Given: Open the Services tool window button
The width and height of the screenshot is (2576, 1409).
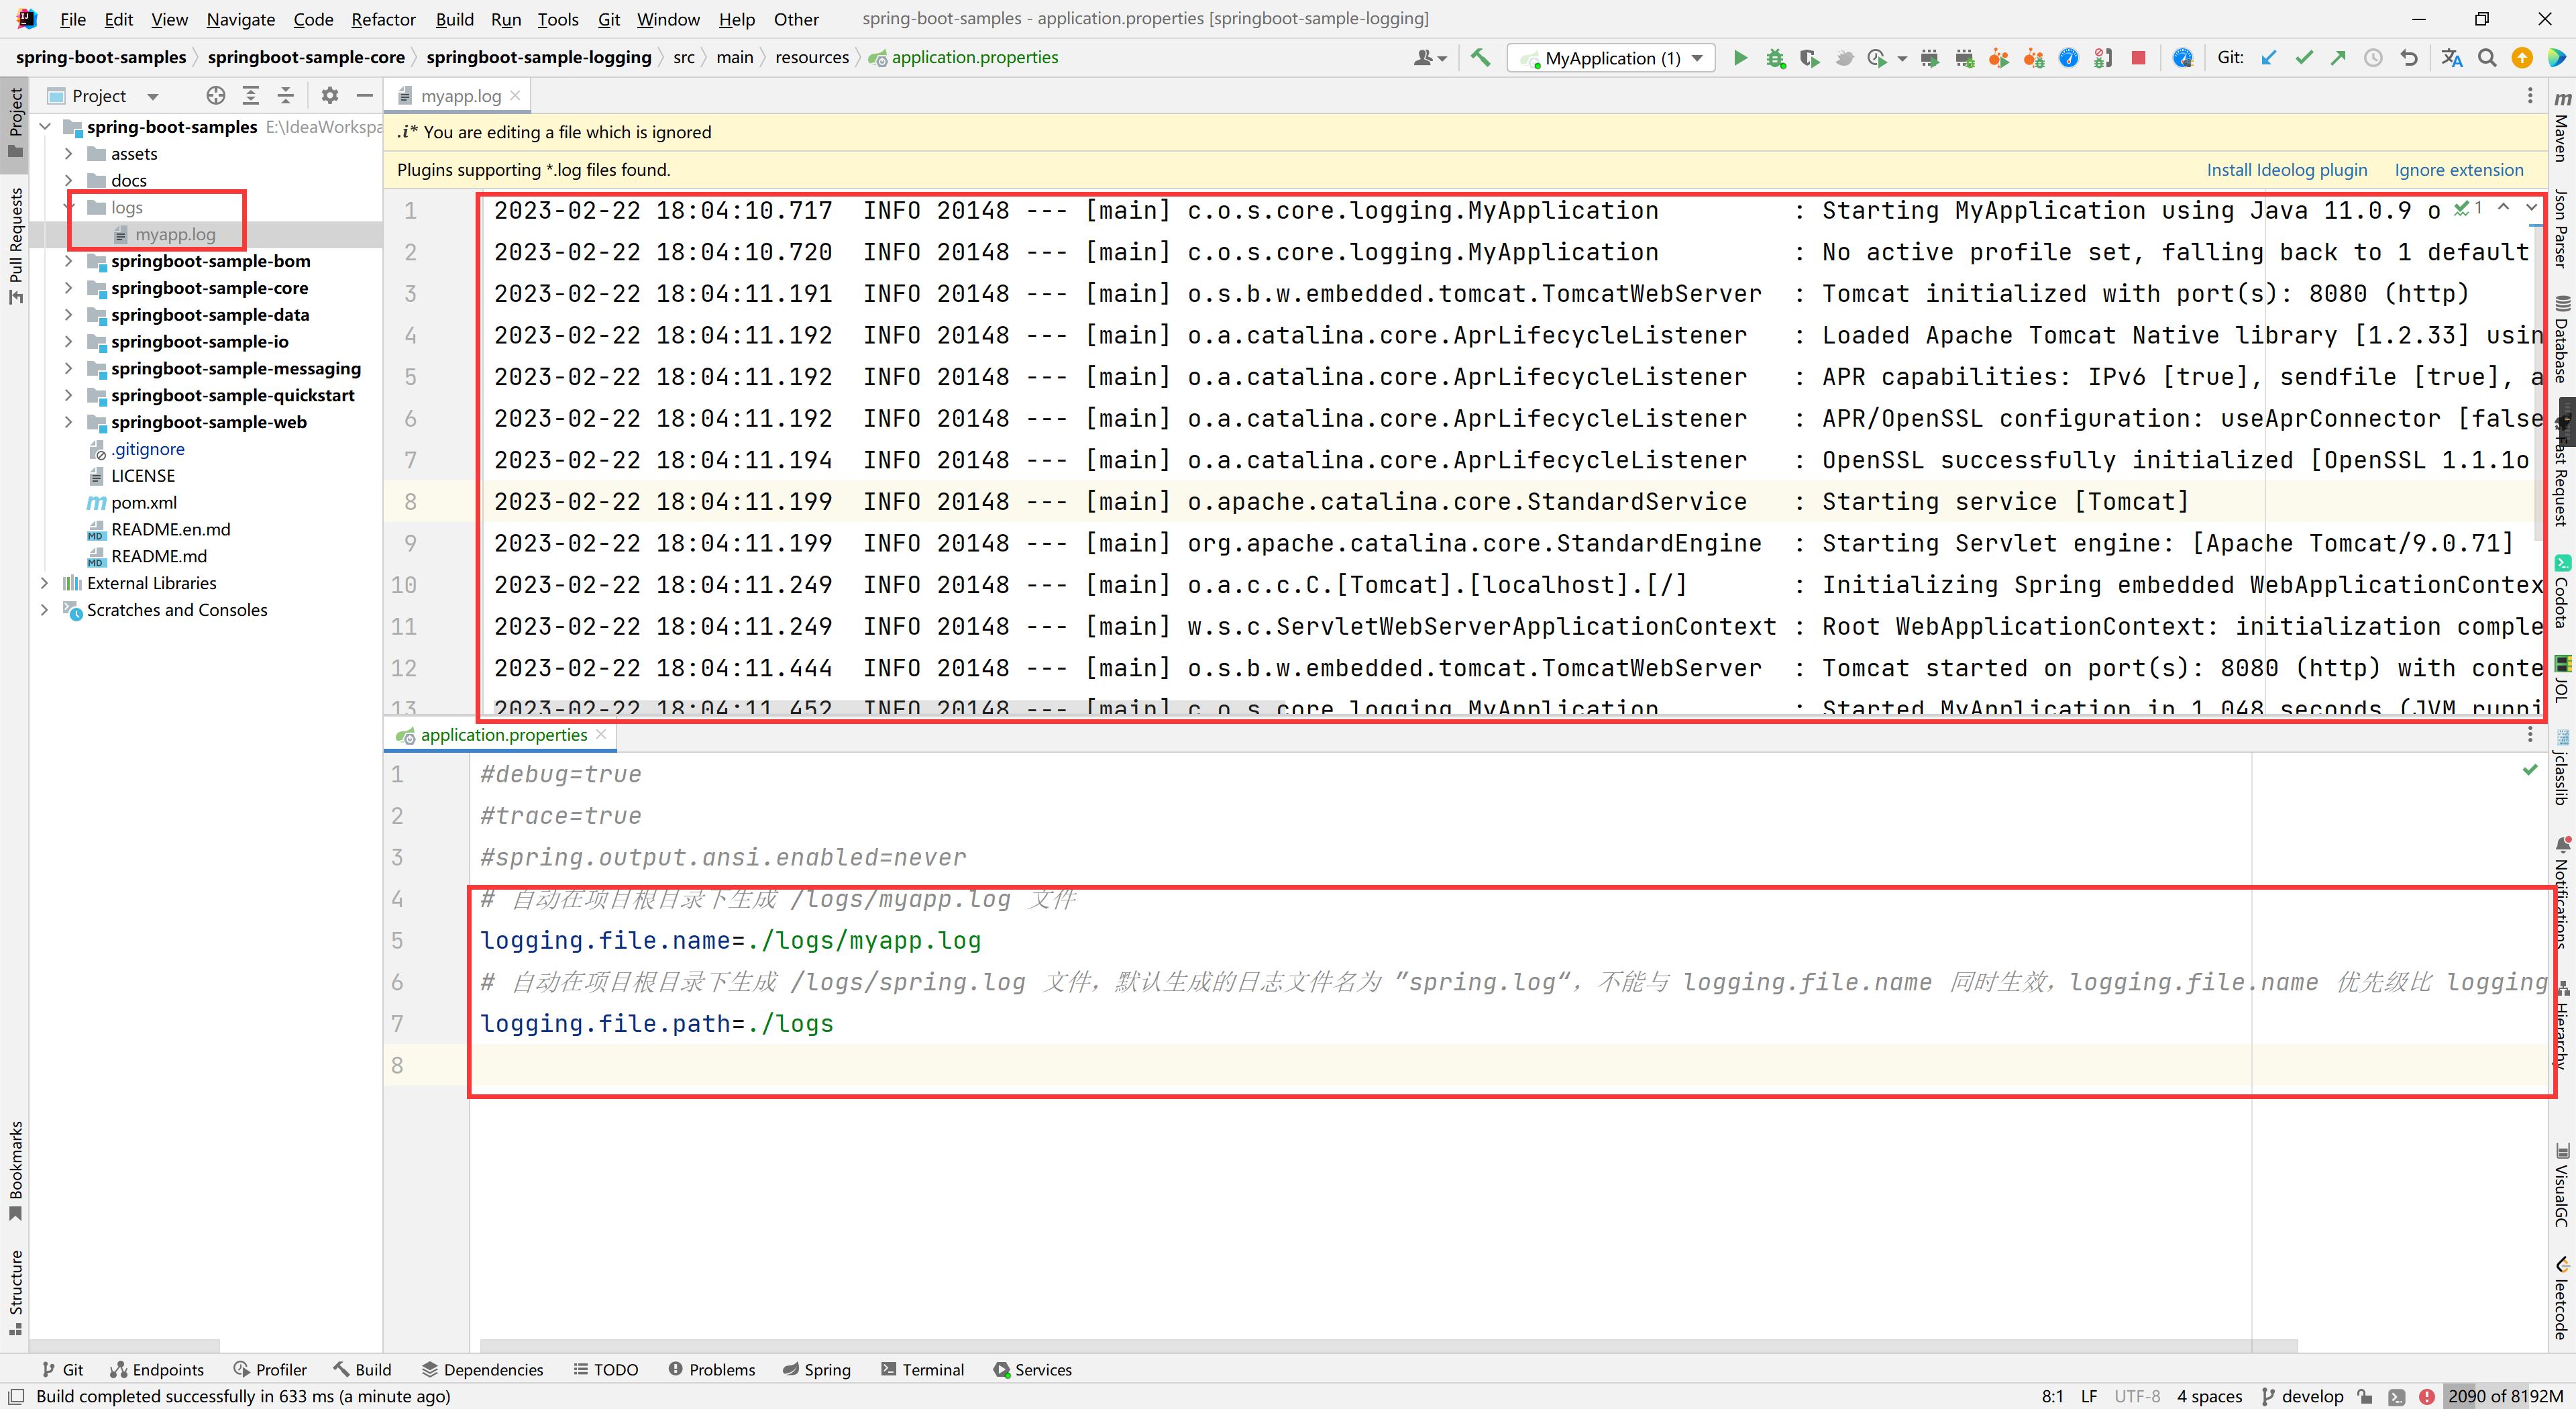Looking at the screenshot, I should (1032, 1370).
